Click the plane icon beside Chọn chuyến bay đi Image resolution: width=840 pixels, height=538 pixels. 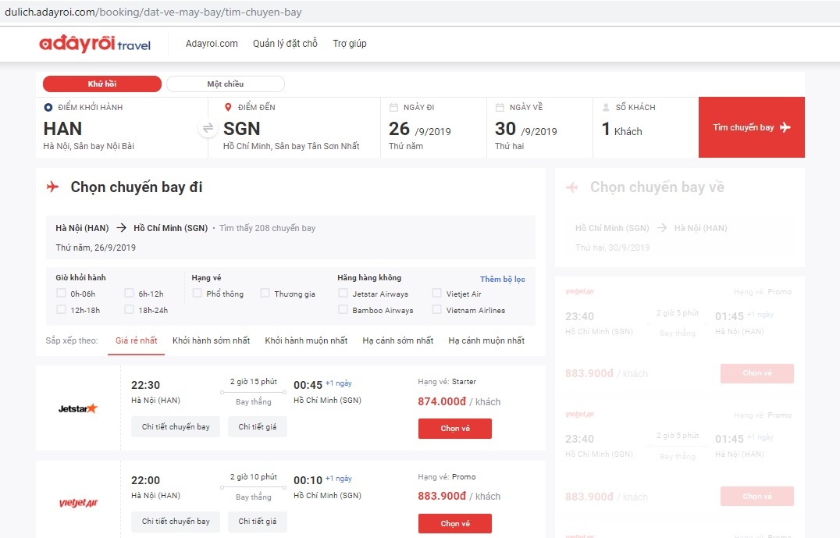55,187
